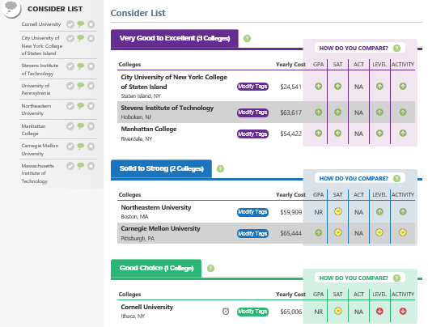The image size is (428, 327).
Task: Open comment bubble for Manhattan College in sidebar
Action: pos(81,126)
